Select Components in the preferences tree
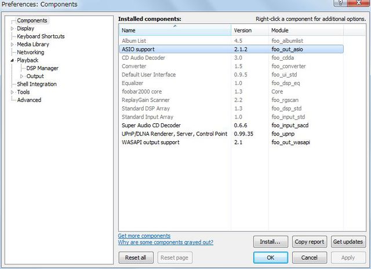This screenshot has width=371, height=269. click(32, 21)
